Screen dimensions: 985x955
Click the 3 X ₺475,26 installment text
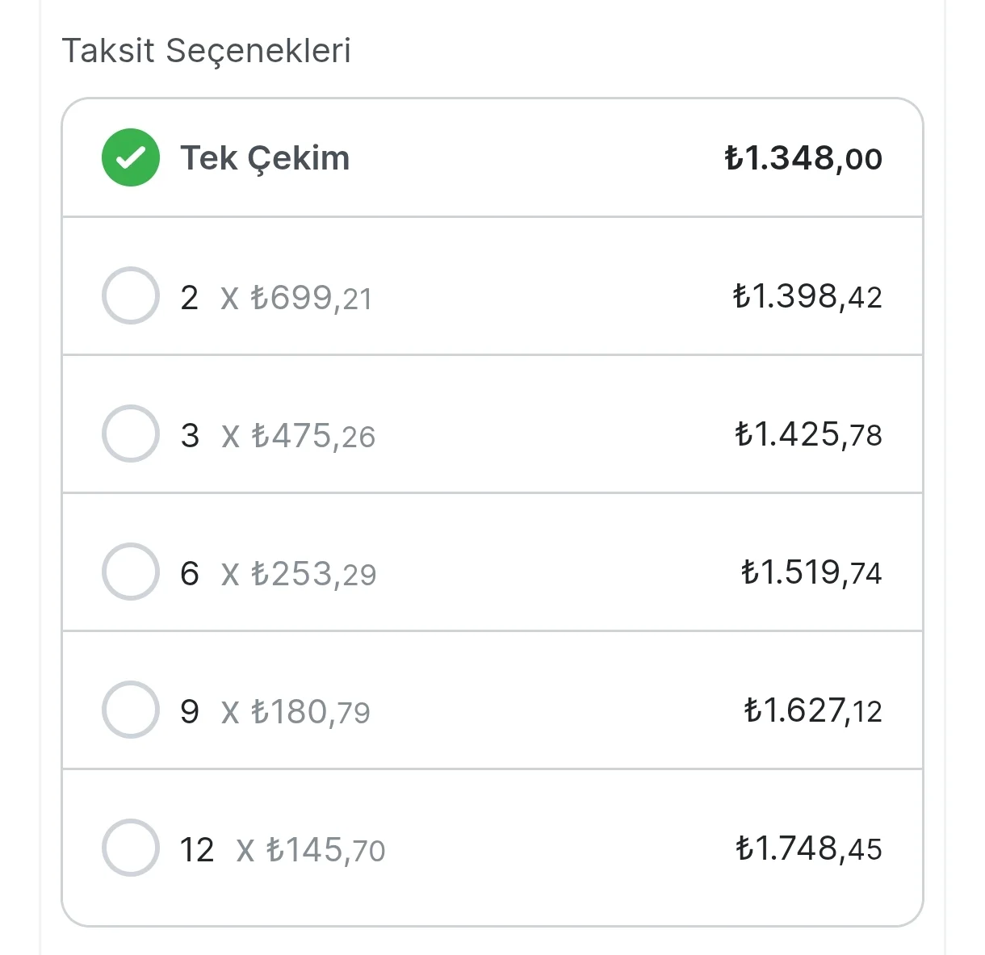coord(279,436)
